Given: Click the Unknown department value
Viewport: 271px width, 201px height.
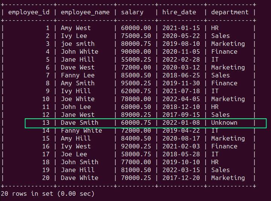Looking at the screenshot, I should [x=224, y=122].
